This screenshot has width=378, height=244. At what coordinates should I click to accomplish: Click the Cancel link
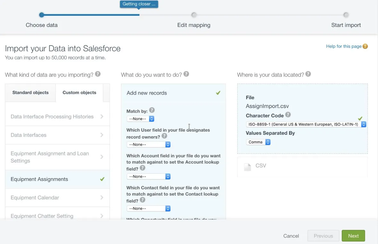291,236
